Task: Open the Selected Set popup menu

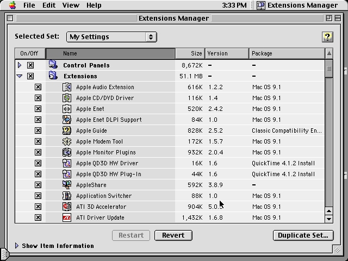Action: (111, 37)
